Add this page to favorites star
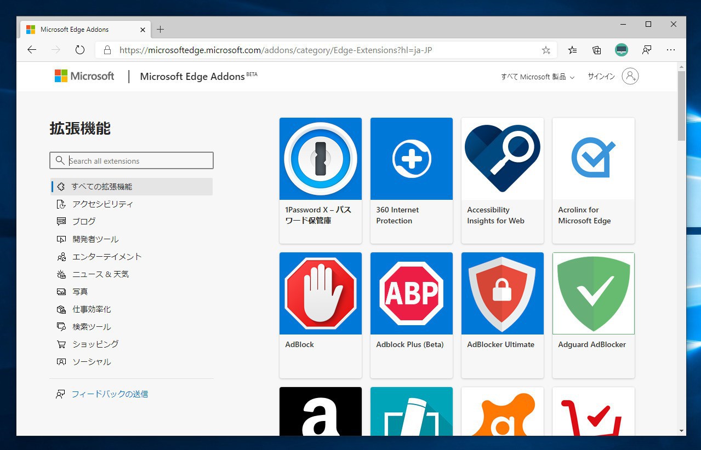The image size is (701, 450). (546, 50)
